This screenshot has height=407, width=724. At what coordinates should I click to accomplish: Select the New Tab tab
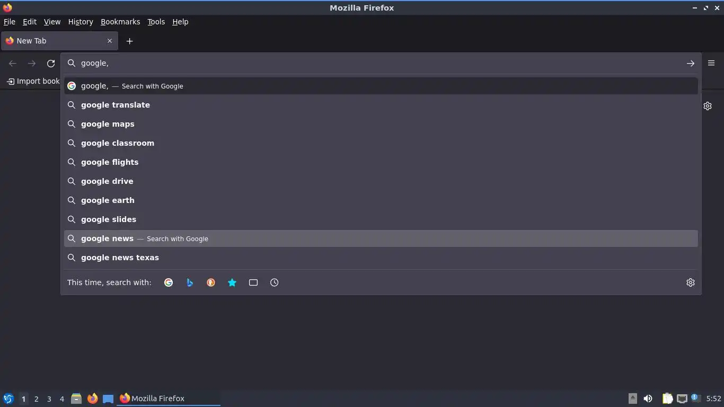tap(59, 41)
